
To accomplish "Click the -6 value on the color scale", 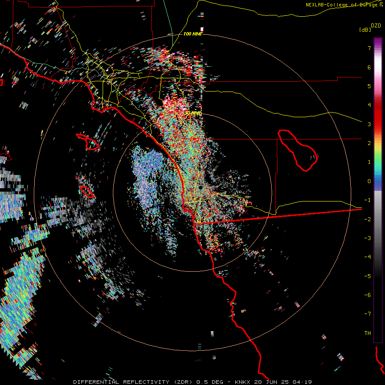I will (367, 295).
